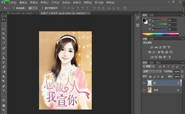Toggle lock all padlock in Layers panel
The width and height of the screenshot is (185, 114).
(x=162, y=77)
